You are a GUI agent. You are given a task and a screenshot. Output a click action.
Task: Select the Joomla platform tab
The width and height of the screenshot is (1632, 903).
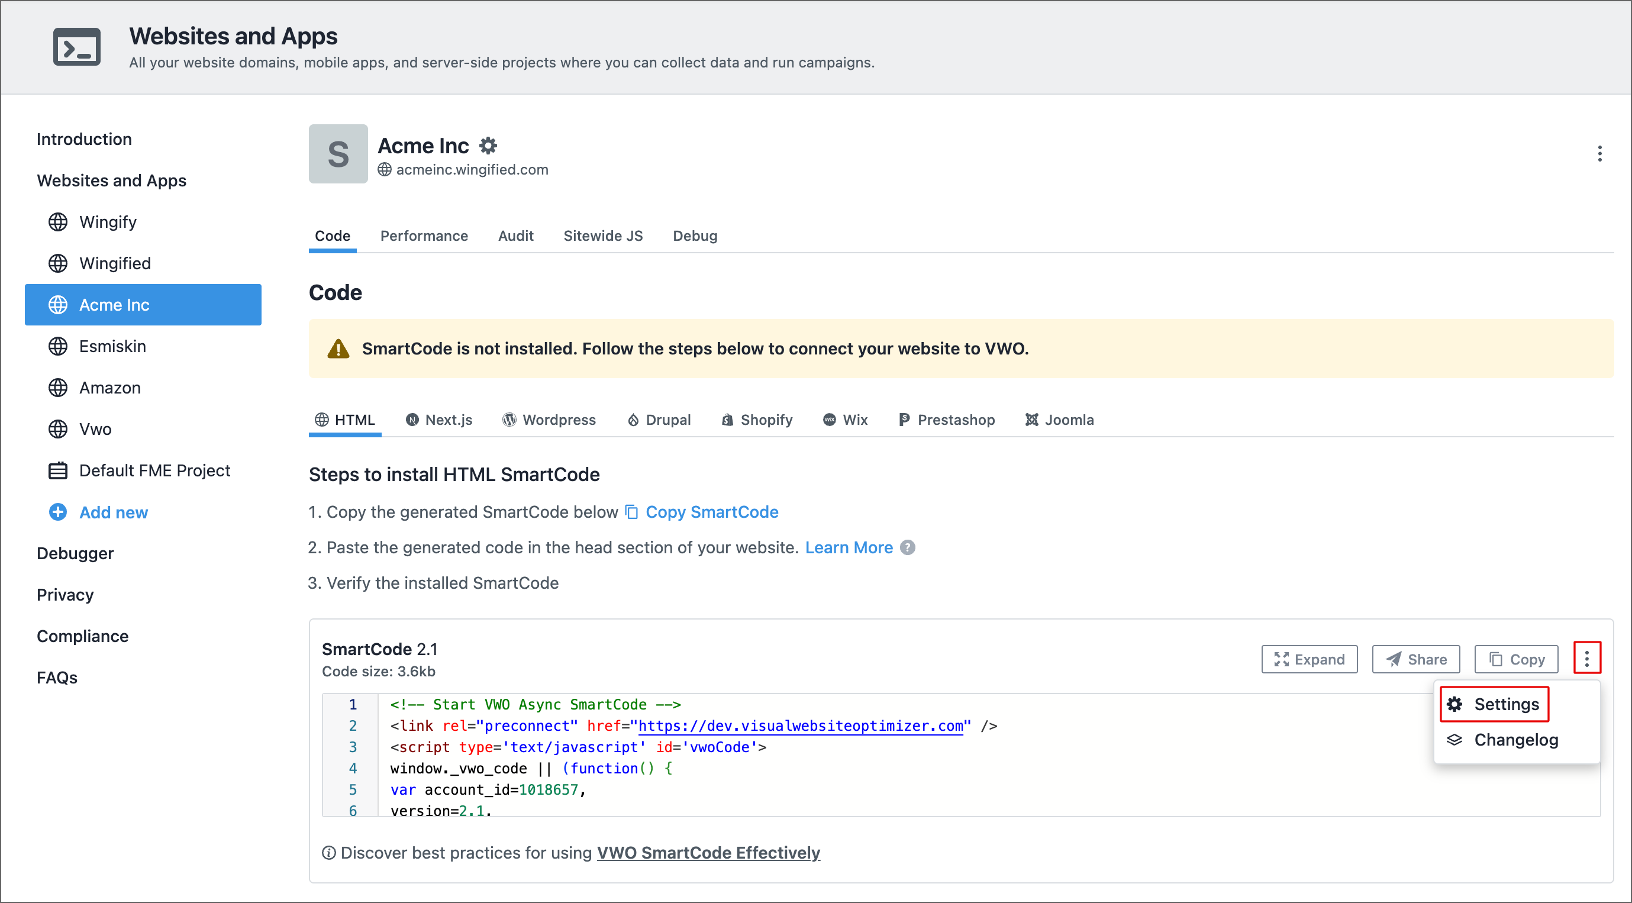click(x=1059, y=420)
